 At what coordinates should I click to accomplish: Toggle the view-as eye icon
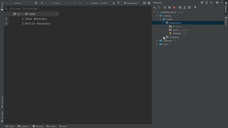click(144, 3)
